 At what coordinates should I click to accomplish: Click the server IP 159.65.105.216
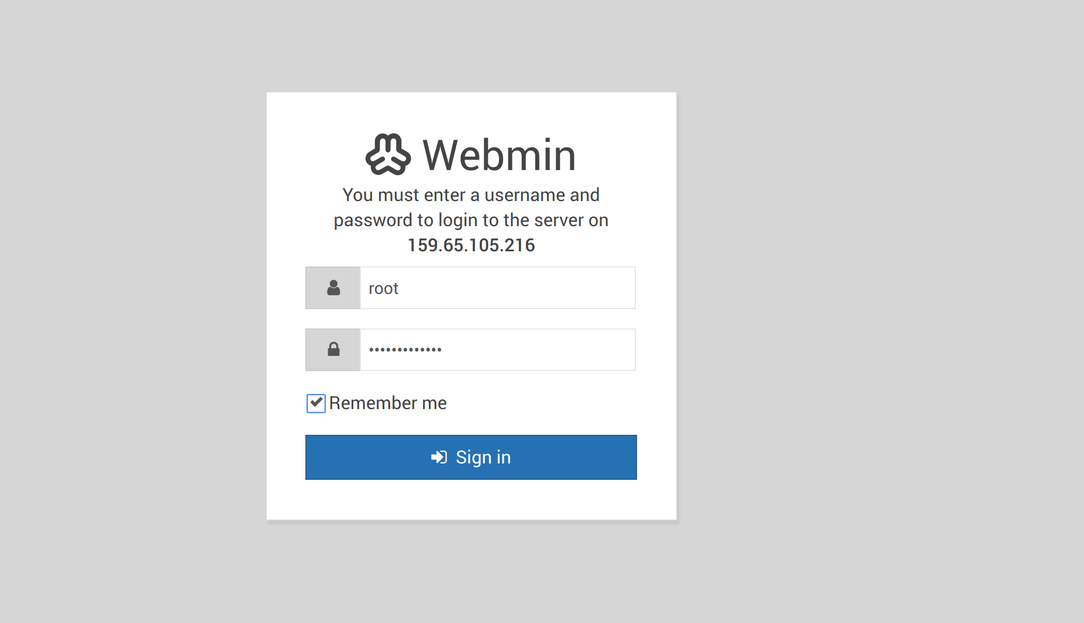pyautogui.click(x=471, y=245)
